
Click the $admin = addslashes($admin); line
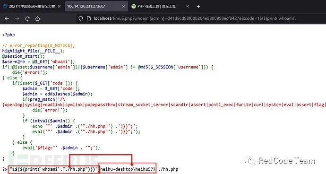pyautogui.click(x=57, y=94)
